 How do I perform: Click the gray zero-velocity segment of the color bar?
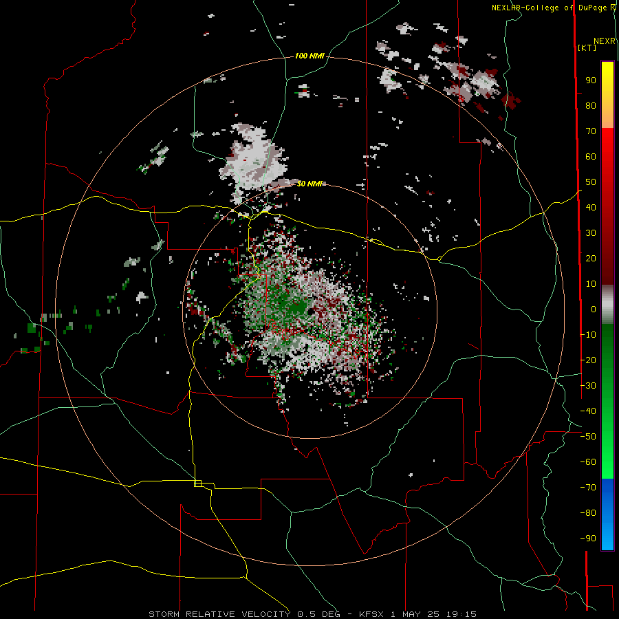click(607, 305)
